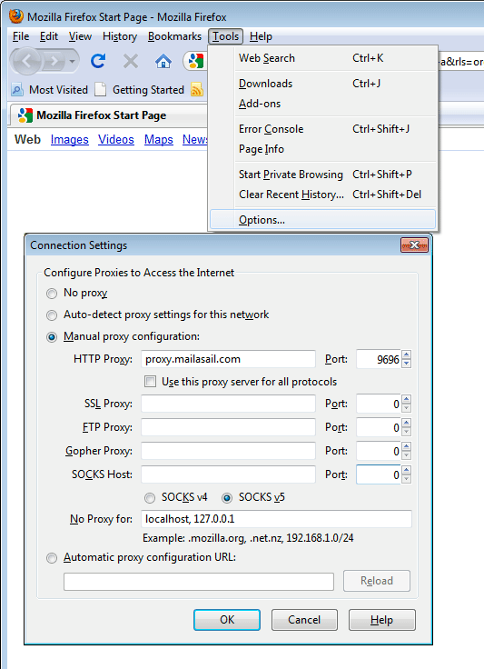Click the Back navigation arrow
Screen dimensions: 484x669
point(26,62)
